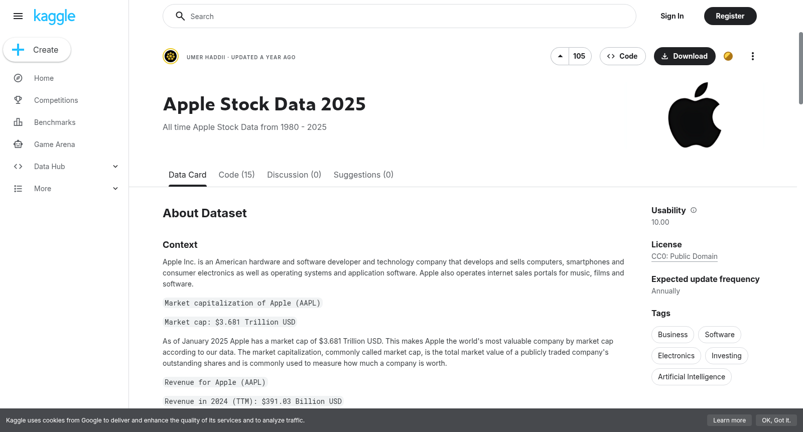Open the hamburger navigation menu
The height and width of the screenshot is (432, 803).
[18, 16]
